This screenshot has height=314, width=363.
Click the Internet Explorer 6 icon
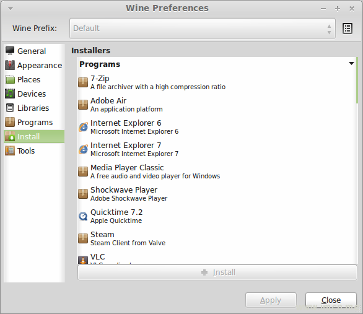84,127
